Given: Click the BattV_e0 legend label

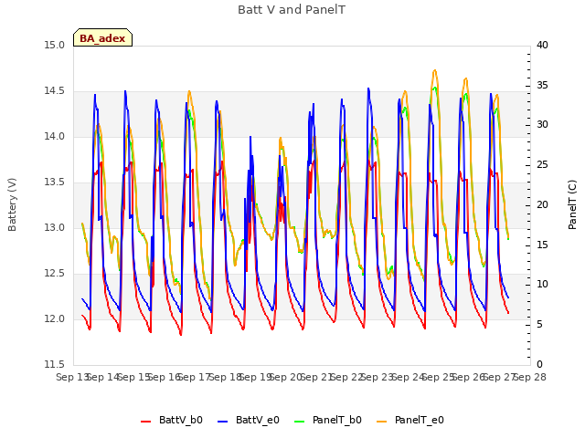Looking at the screenshot, I should (x=258, y=420).
